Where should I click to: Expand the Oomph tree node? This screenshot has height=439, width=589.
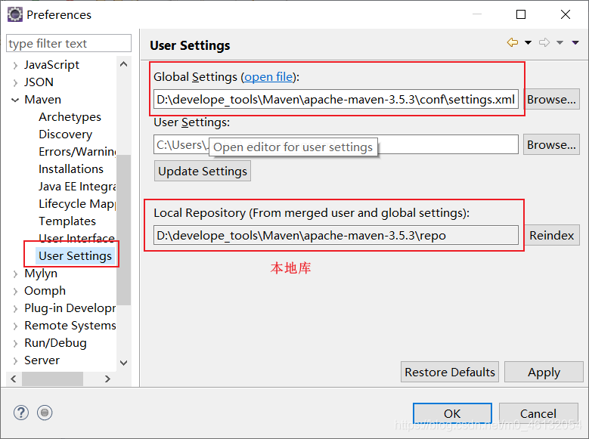tap(15, 291)
